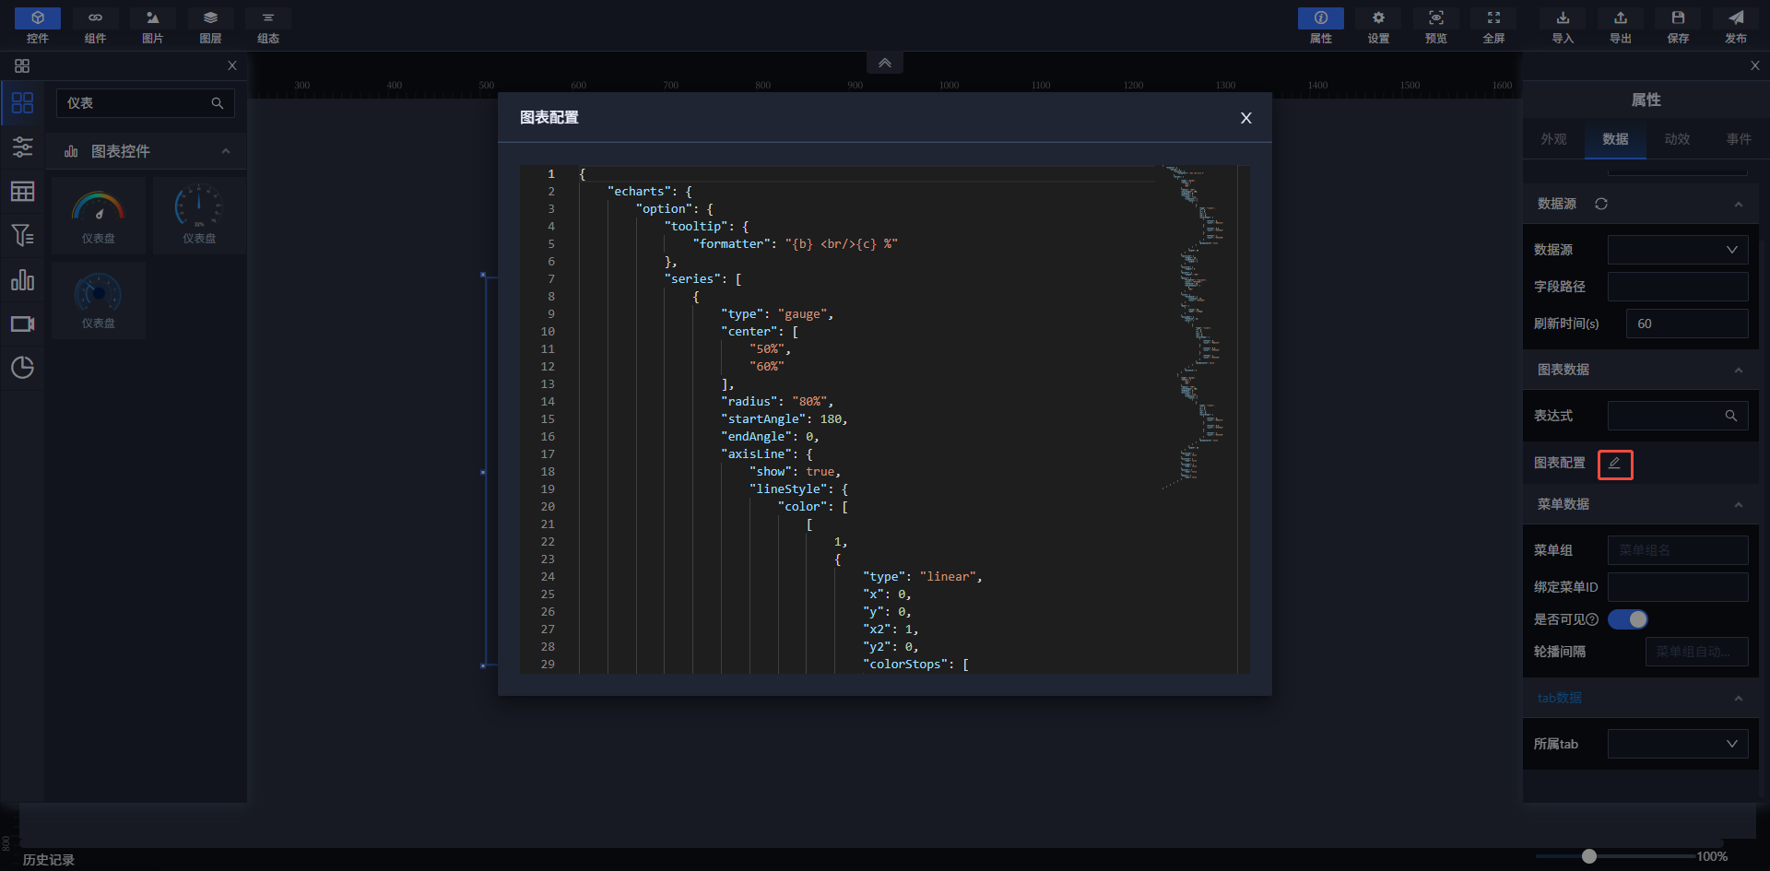Switch to the 事件 tab
Image resolution: width=1770 pixels, height=871 pixels.
click(x=1739, y=139)
